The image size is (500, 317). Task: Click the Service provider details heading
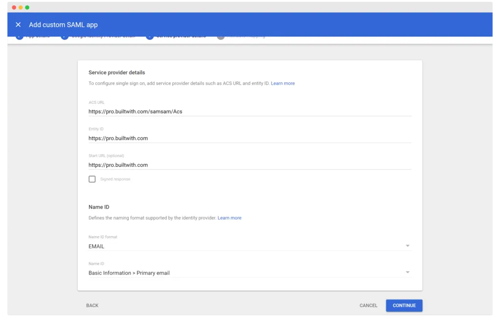[117, 73]
